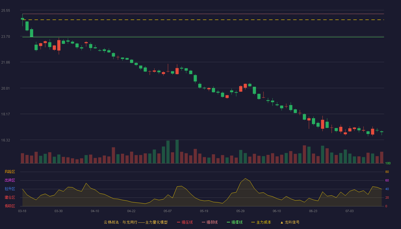401x229 pixels.
Task: Toggle the 强撑线 legend entry
Action: click(x=235, y=222)
